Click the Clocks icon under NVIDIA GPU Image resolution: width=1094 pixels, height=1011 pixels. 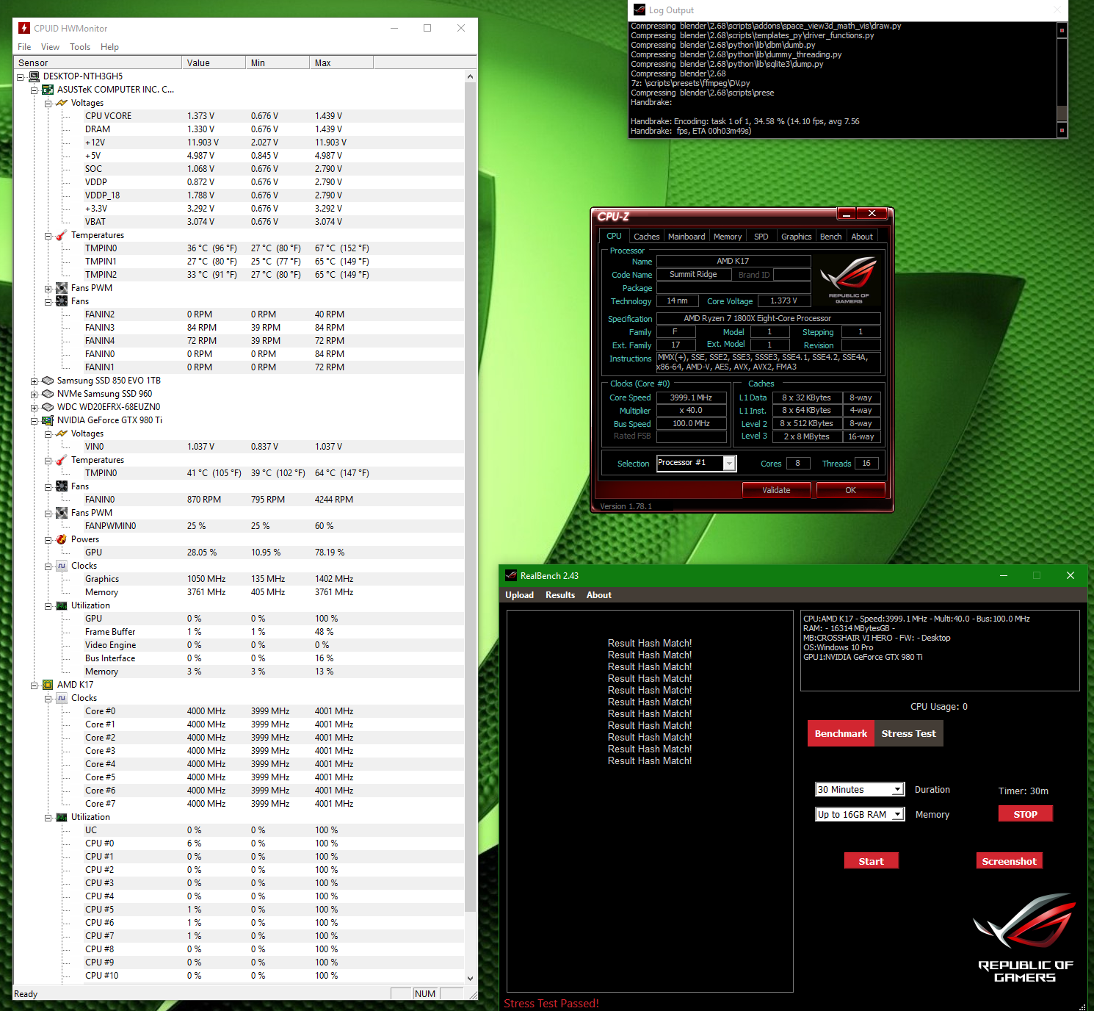point(62,566)
